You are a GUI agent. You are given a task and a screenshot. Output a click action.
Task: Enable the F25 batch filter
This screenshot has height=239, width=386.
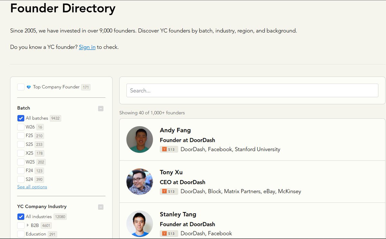coord(21,136)
